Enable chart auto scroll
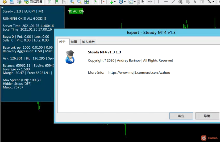 95,2
